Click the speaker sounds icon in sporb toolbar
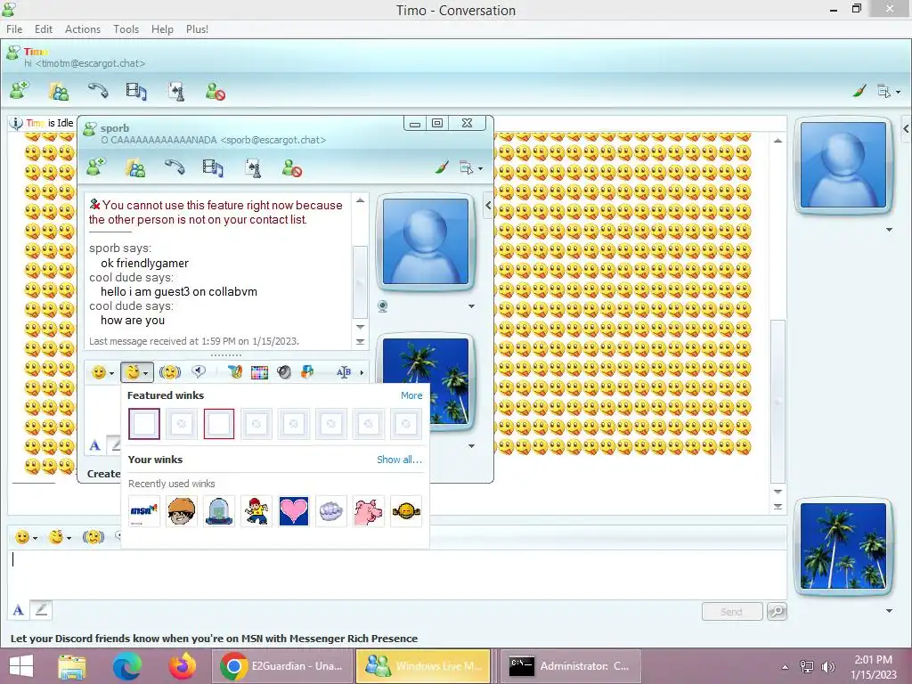The height and width of the screenshot is (684, 912). [284, 372]
